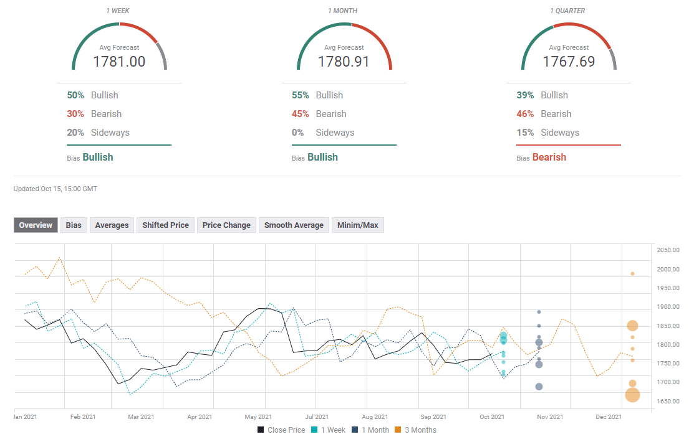Open the Bias tab

point(74,225)
